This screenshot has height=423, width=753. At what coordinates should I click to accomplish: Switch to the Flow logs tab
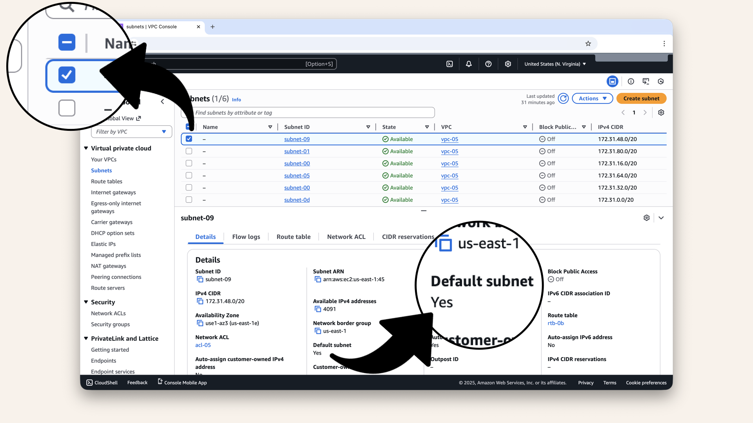tap(246, 237)
